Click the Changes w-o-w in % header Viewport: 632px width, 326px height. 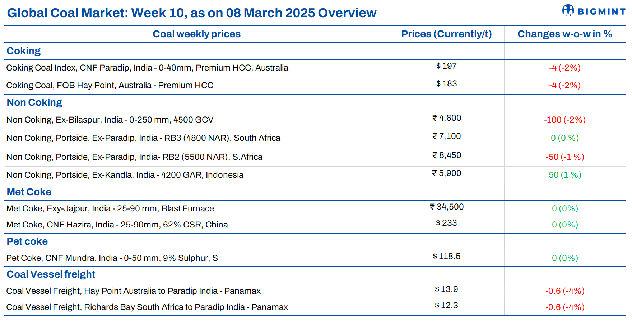click(x=564, y=34)
